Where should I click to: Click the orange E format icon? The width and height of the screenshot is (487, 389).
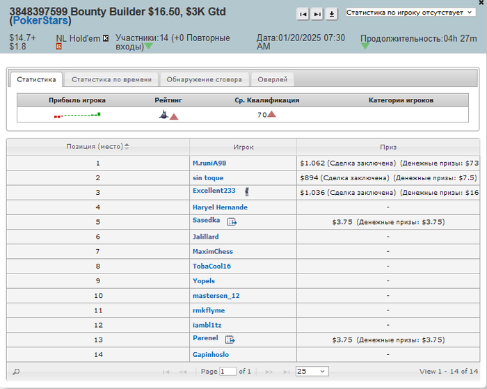(x=58, y=47)
